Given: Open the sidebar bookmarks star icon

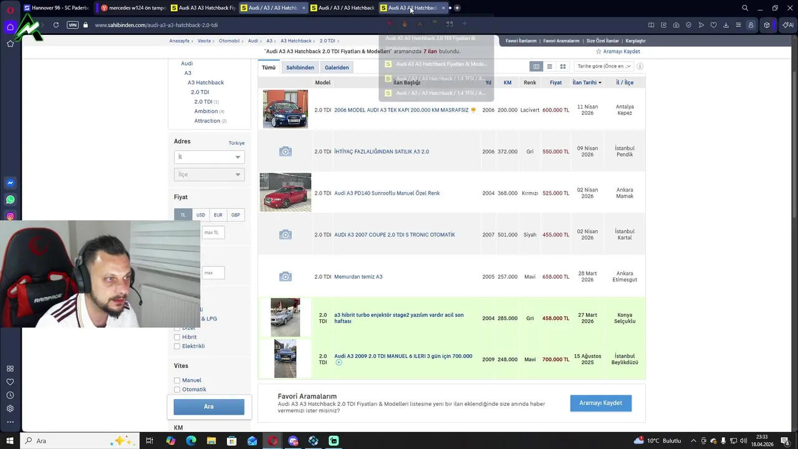Looking at the screenshot, I should 10,44.
